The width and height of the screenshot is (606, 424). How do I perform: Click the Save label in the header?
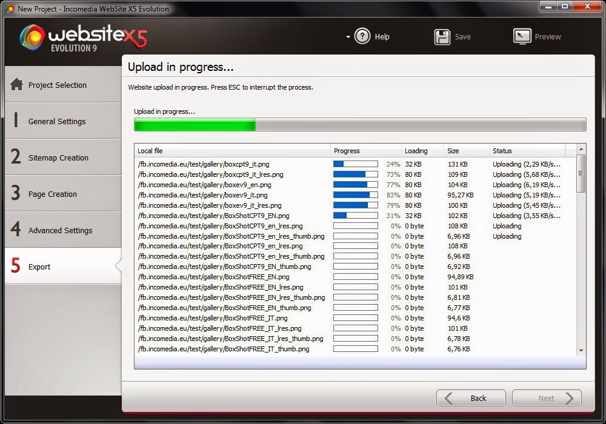[462, 37]
